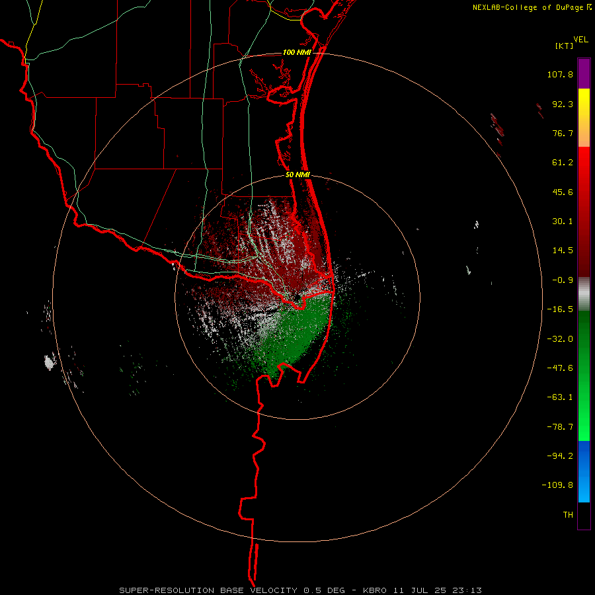Select the 30.1 value on velocity scale
The height and width of the screenshot is (595, 595).
(x=563, y=221)
